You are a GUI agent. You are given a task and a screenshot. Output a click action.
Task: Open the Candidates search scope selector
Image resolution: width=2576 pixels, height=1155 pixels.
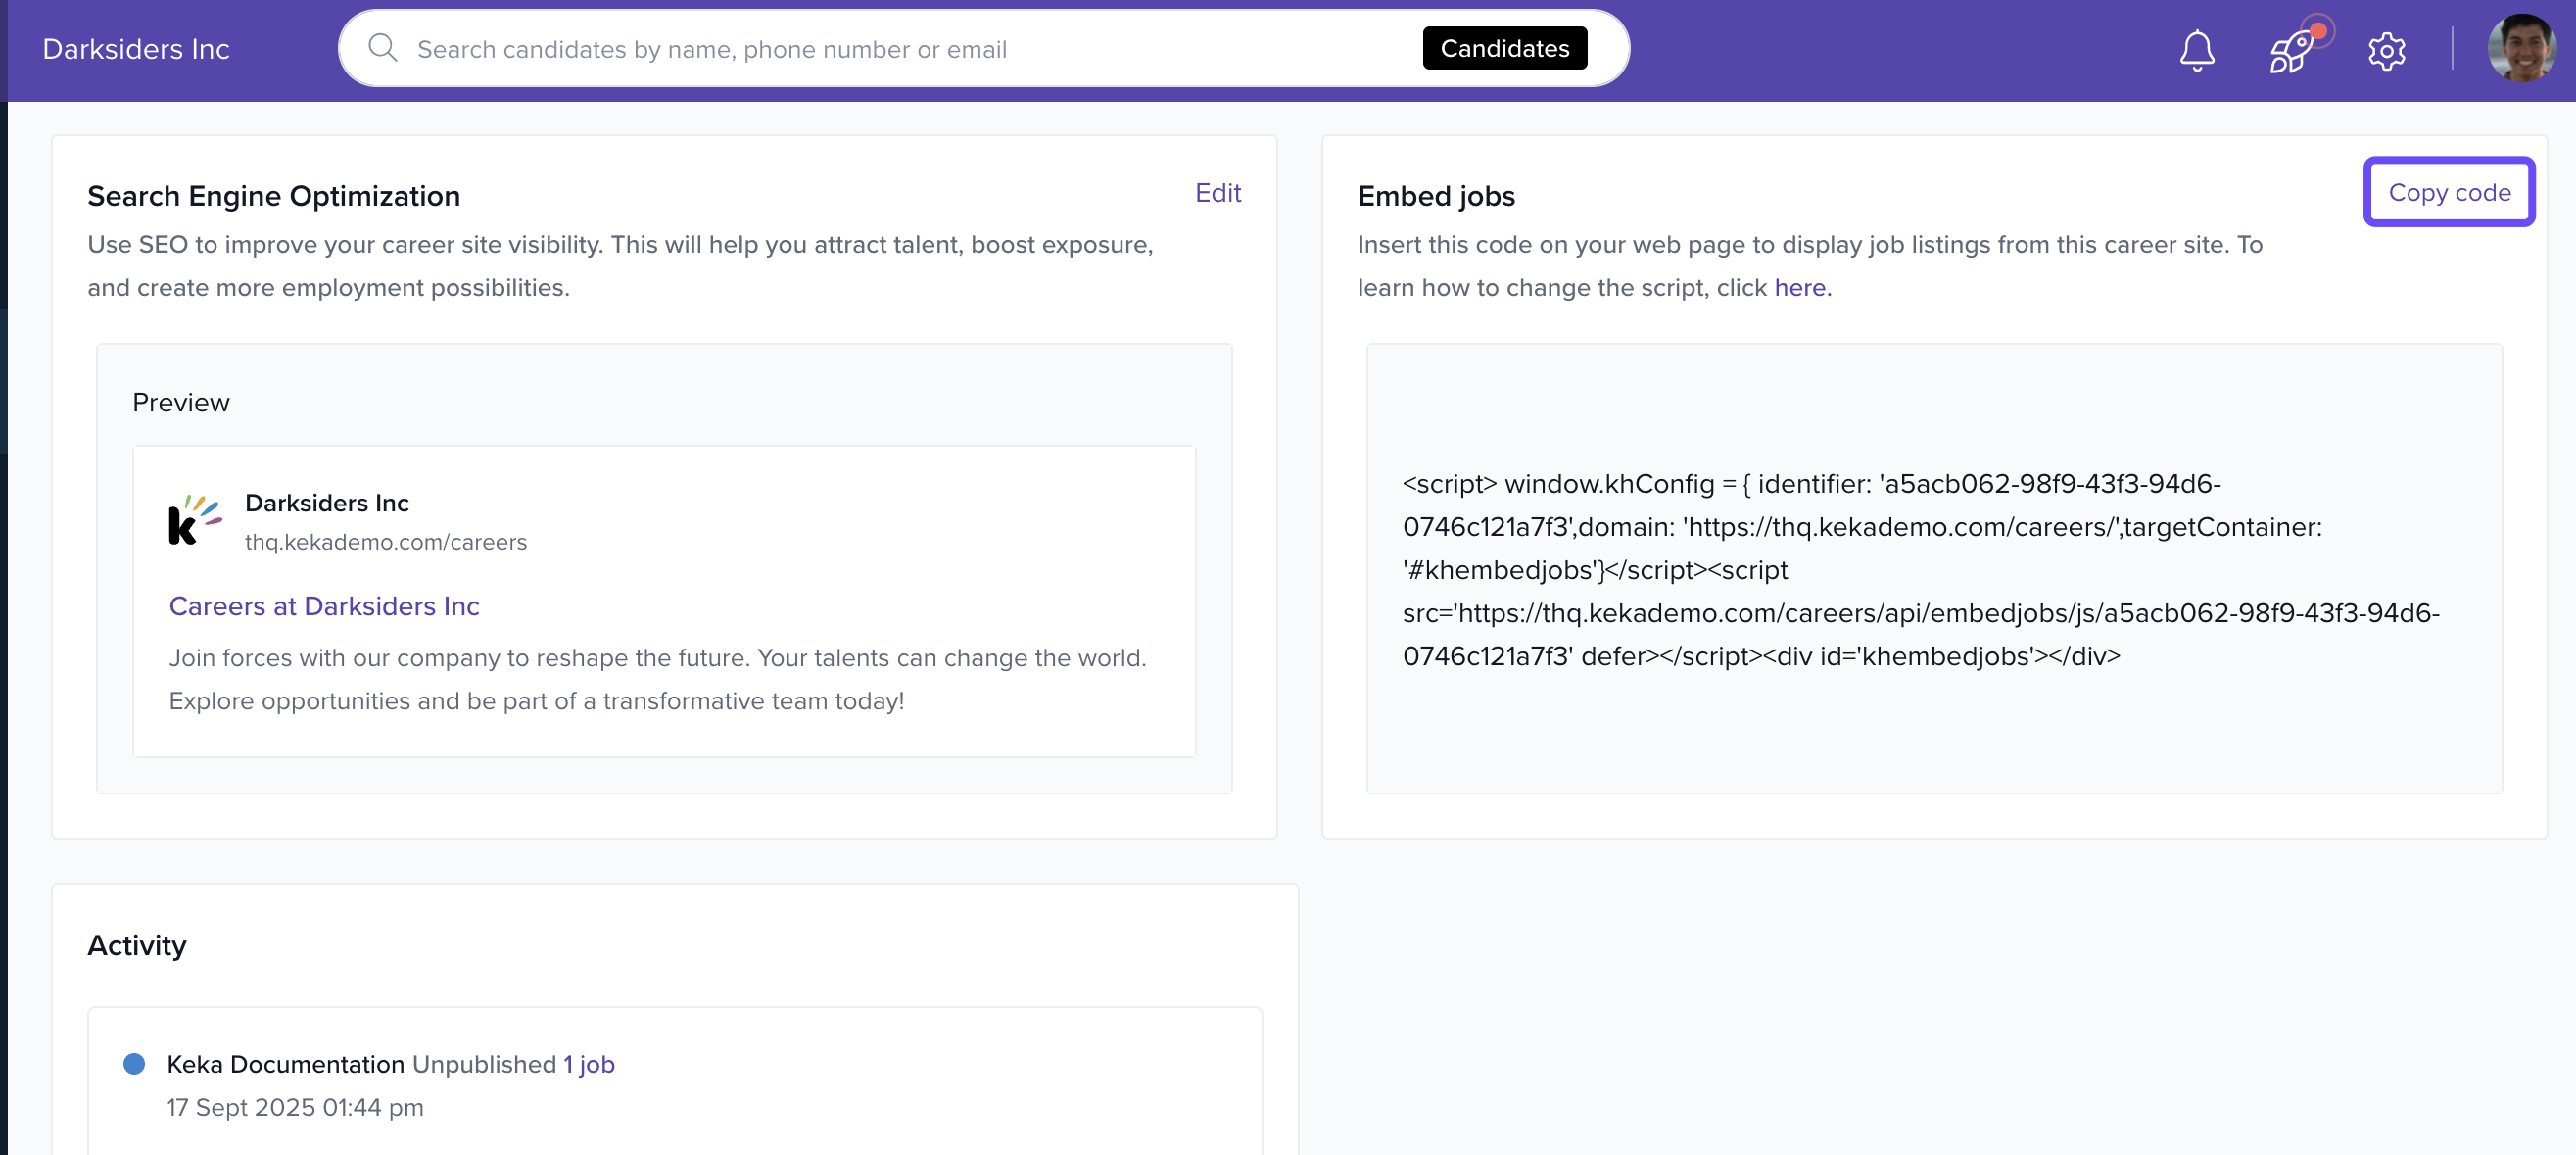pos(1504,48)
